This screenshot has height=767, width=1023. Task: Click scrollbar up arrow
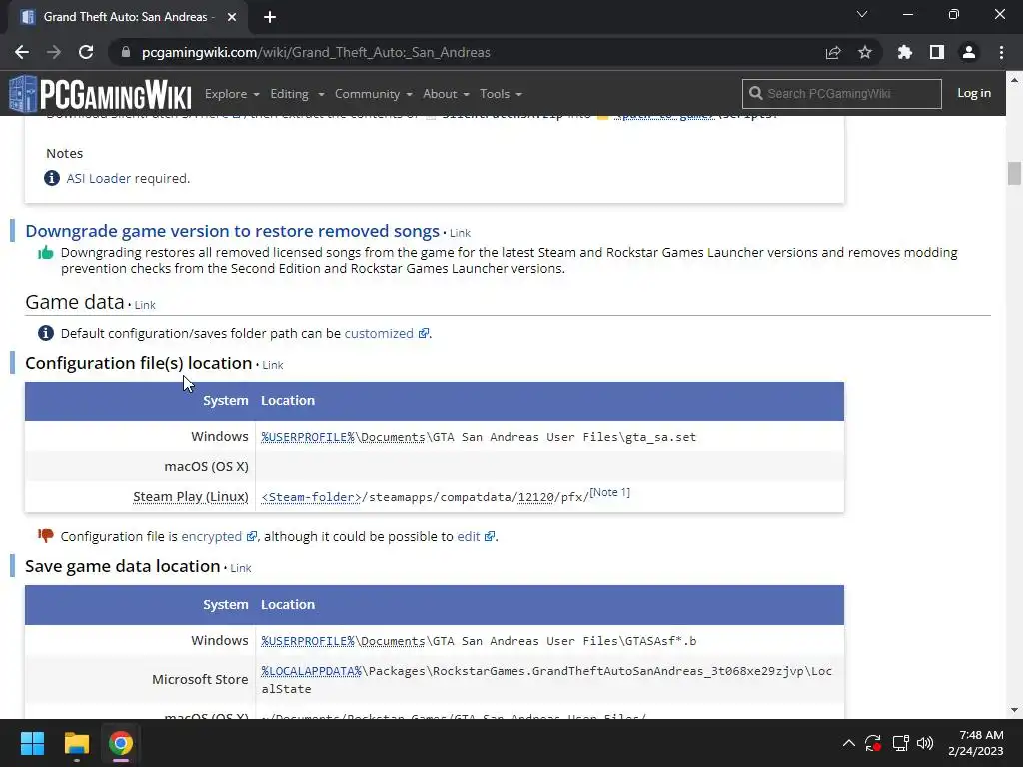coord(1014,80)
